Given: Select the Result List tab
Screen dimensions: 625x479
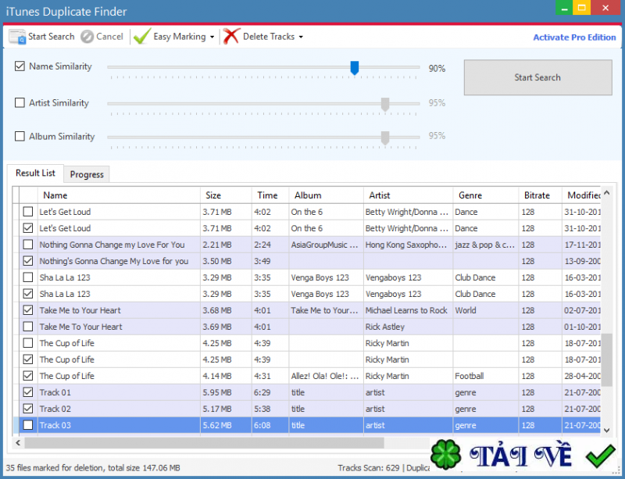Looking at the screenshot, I should coord(34,173).
